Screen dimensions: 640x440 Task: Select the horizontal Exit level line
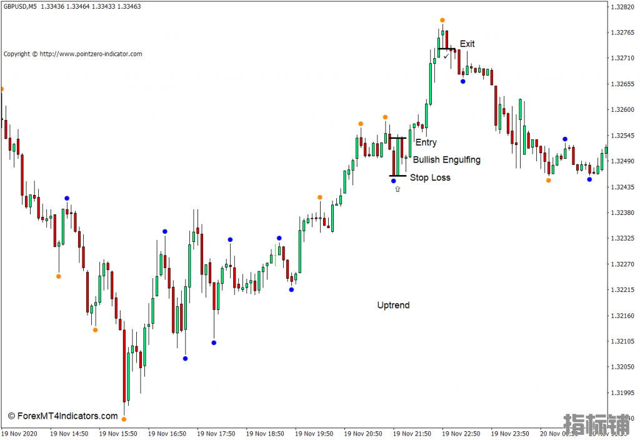[446, 49]
